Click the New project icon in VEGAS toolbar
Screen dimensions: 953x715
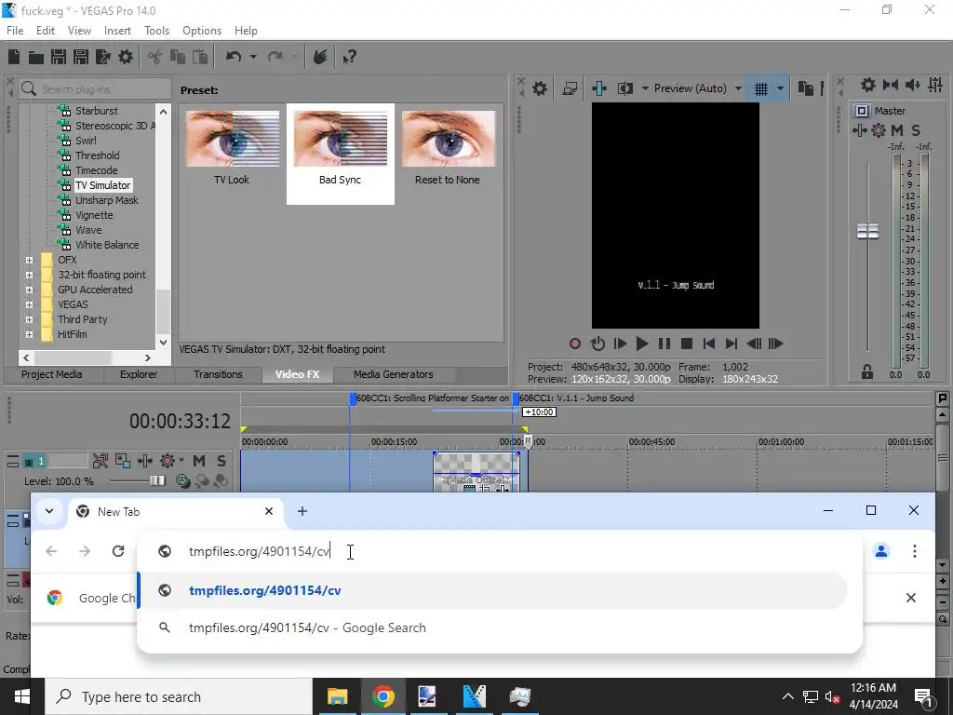[x=14, y=57]
